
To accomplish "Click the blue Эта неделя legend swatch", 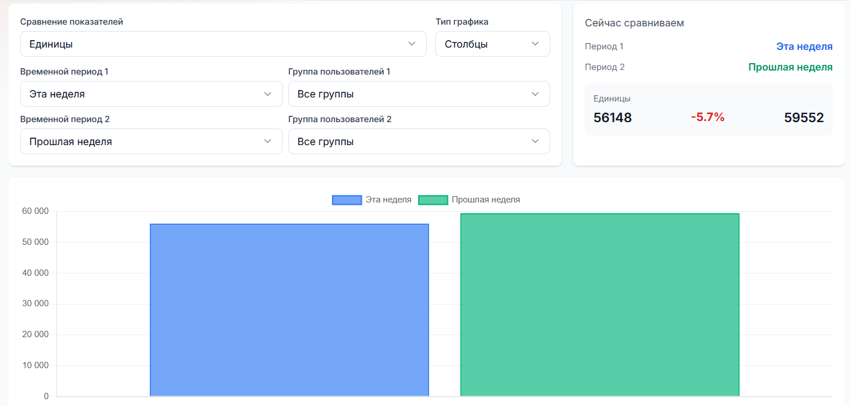I will (x=347, y=200).
